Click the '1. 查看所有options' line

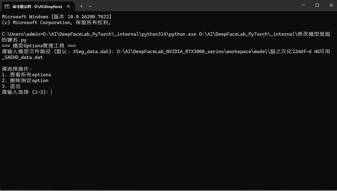point(26,75)
